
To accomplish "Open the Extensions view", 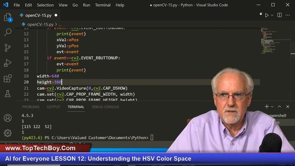I will (7, 78).
